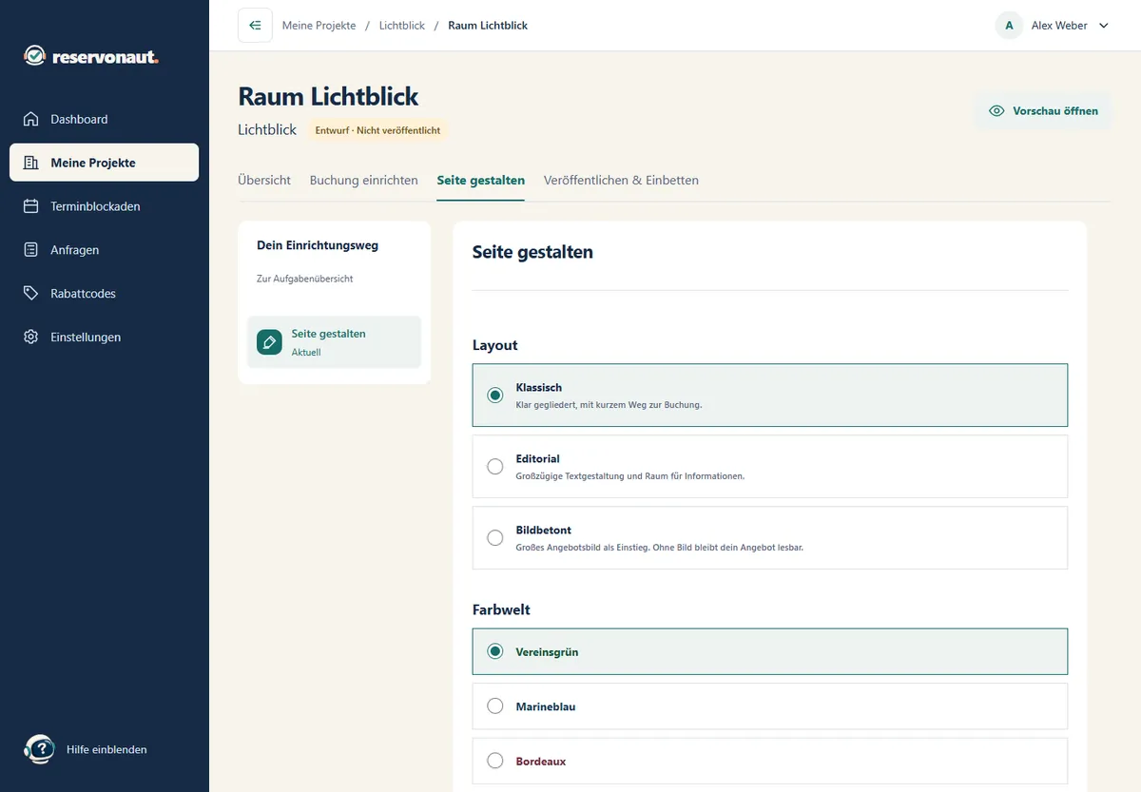Image resolution: width=1141 pixels, height=792 pixels.
Task: Click the Anfragen list icon
Action: (31, 250)
